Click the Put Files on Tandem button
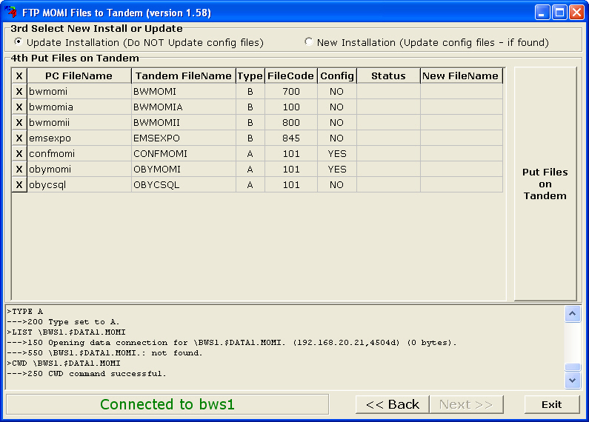Screen dimensions: 589x422 [545, 184]
